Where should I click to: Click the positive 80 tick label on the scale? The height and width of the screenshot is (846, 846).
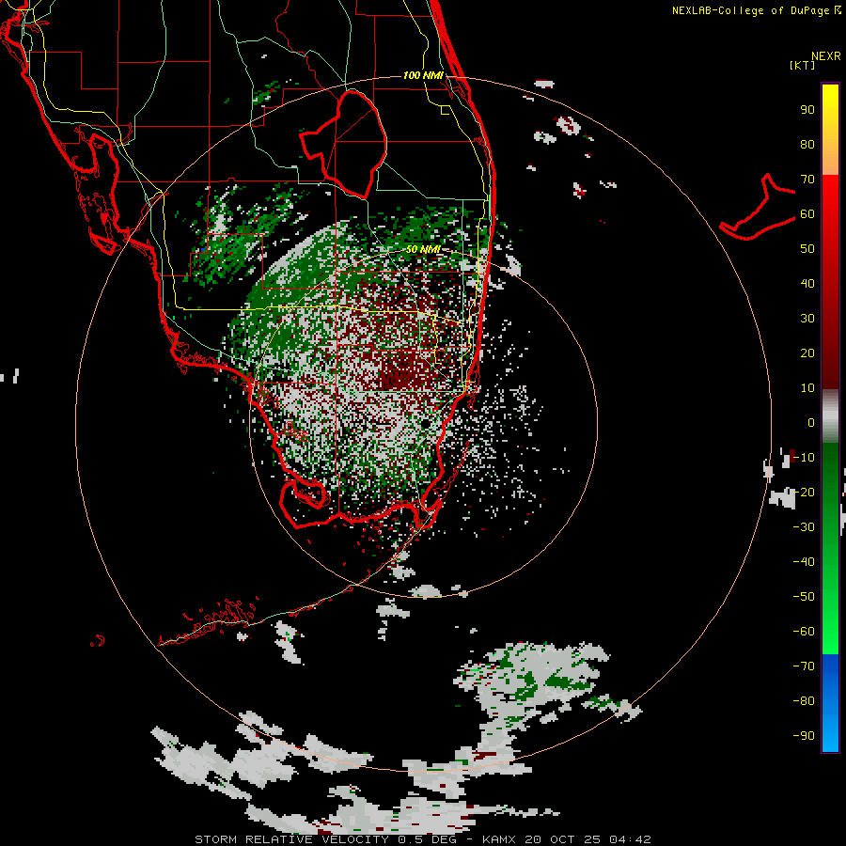click(x=807, y=144)
